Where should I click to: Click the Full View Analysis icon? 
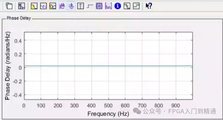9,6
